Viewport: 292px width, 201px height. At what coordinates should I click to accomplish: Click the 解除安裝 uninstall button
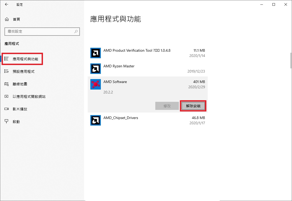click(193, 106)
